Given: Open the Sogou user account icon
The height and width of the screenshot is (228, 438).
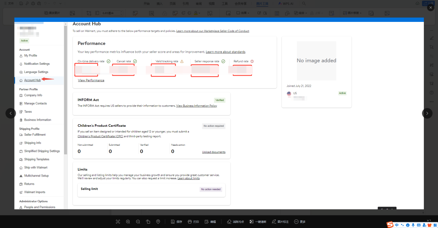Looking at the screenshot, I should 424,225.
